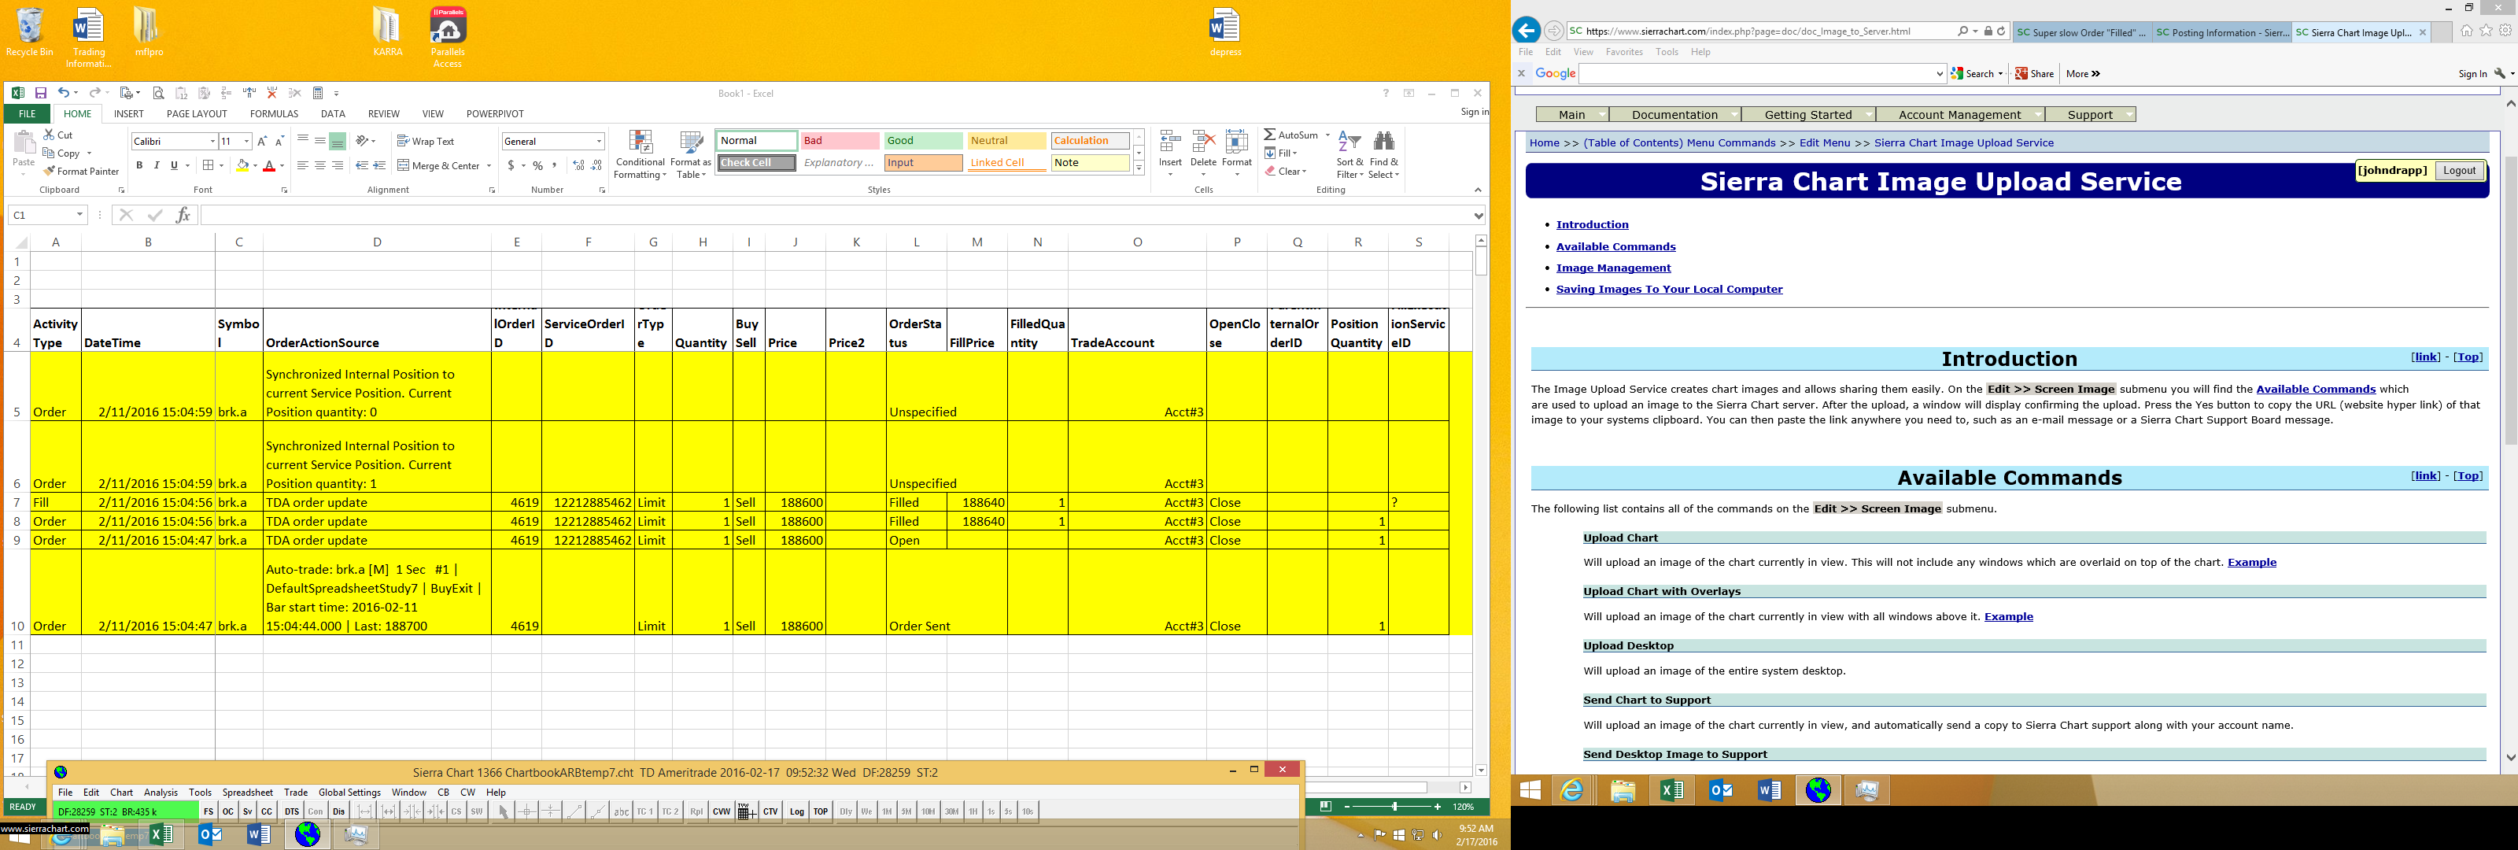
Task: Expand the General number format dropdown
Action: click(598, 141)
